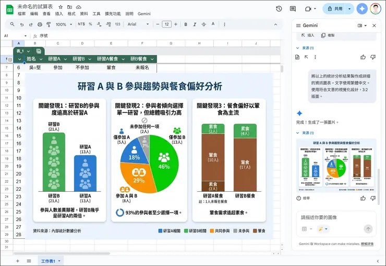Move the spreadsheet to a folder

click(x=70, y=7)
